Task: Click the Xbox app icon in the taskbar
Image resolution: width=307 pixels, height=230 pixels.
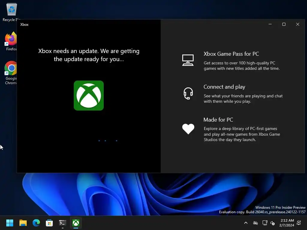Action: click(x=76, y=223)
